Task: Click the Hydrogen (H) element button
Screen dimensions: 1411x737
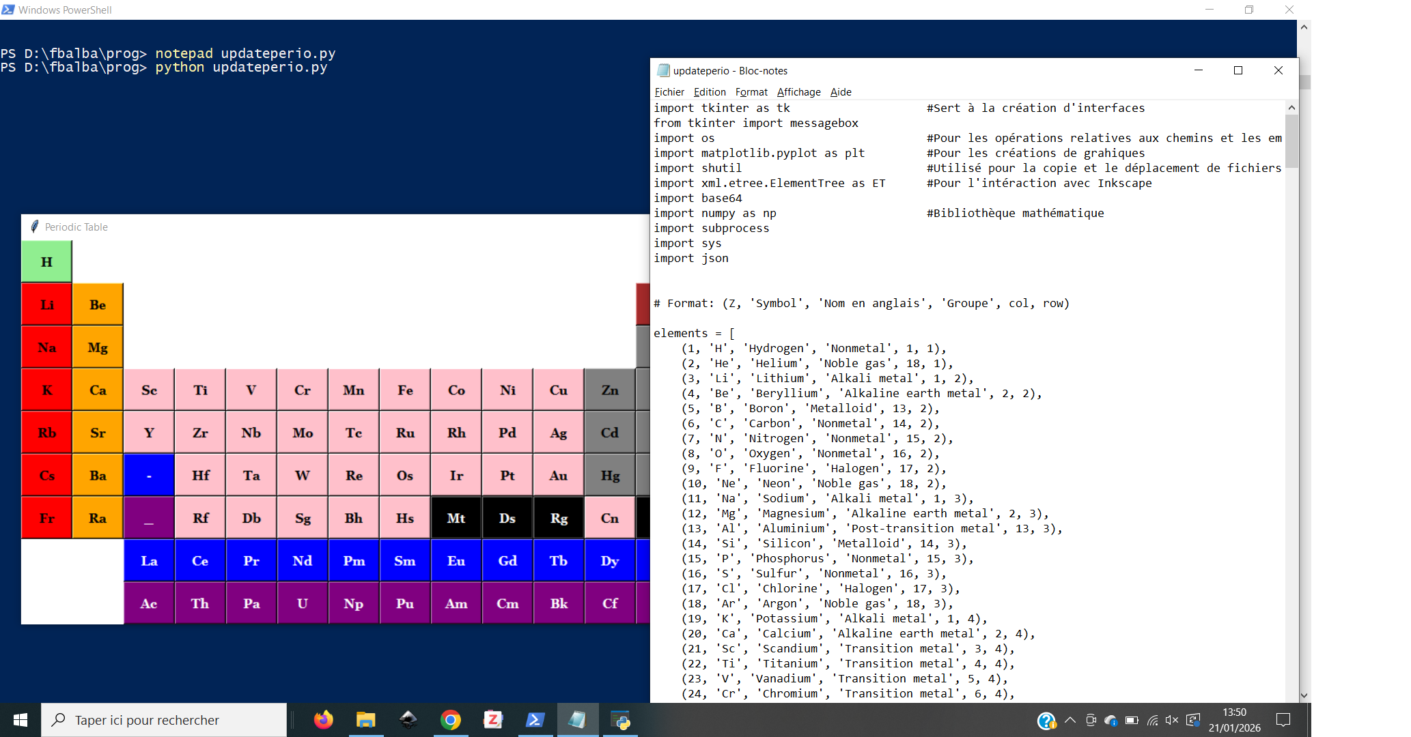Action: [x=46, y=262]
